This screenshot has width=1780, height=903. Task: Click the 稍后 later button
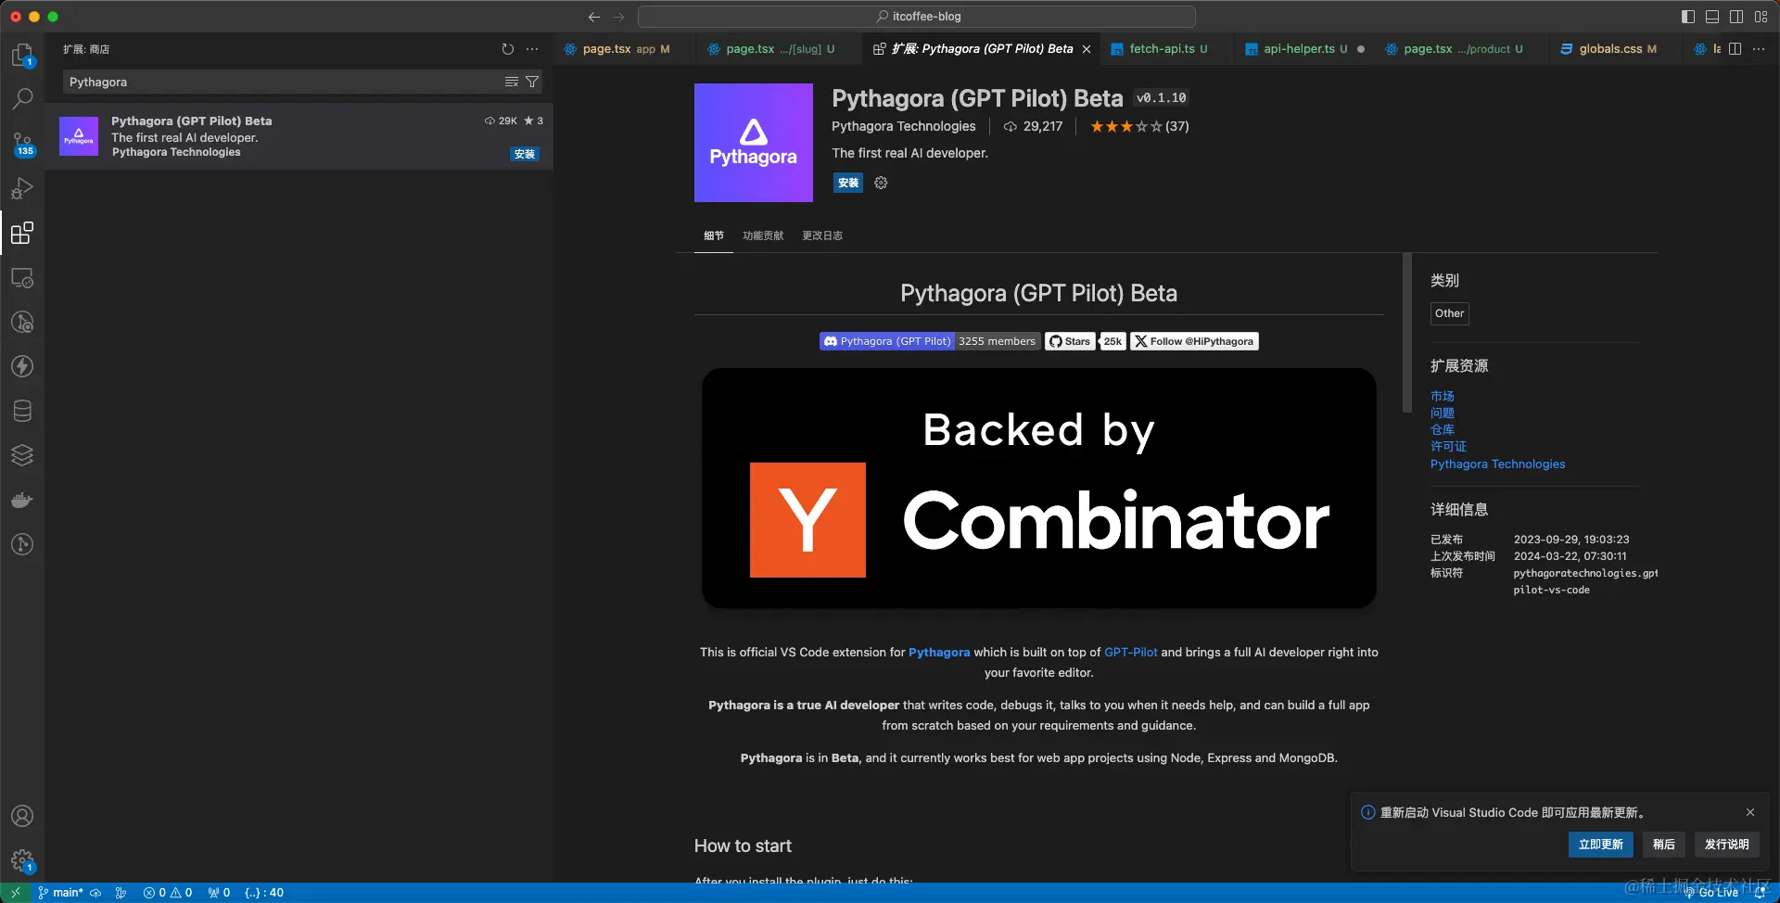1664,845
